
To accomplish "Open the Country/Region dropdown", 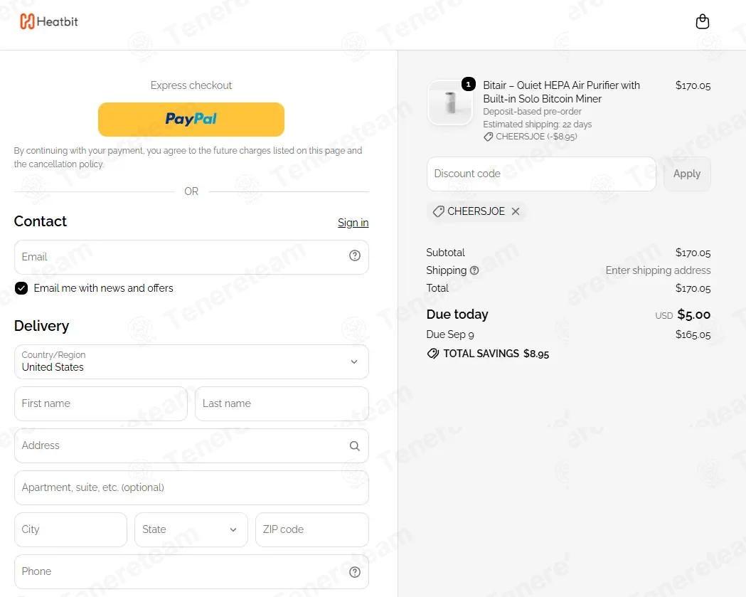I will click(x=191, y=361).
